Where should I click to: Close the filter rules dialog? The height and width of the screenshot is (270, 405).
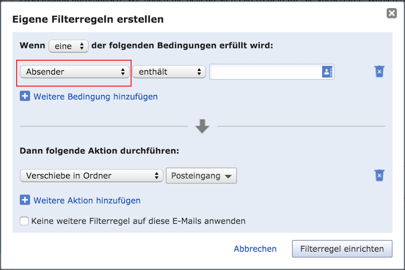pos(392,13)
